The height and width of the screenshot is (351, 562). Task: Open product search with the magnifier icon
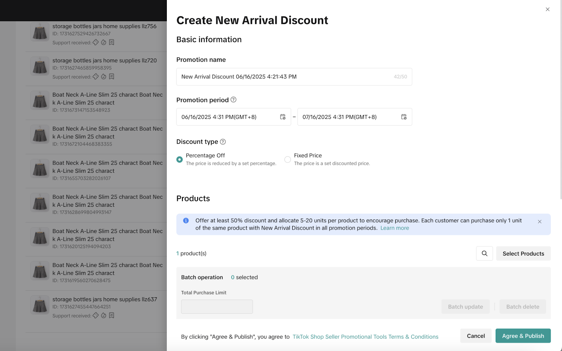484,253
